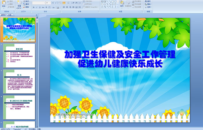Select the Curve line shape
This screenshot has height=130, width=203.
[x=110, y=7]
